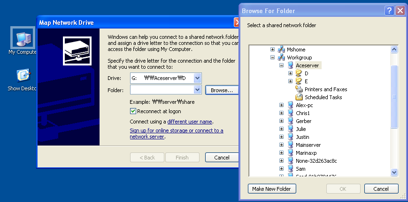Select the Printers and Faxes label

tap(326, 89)
